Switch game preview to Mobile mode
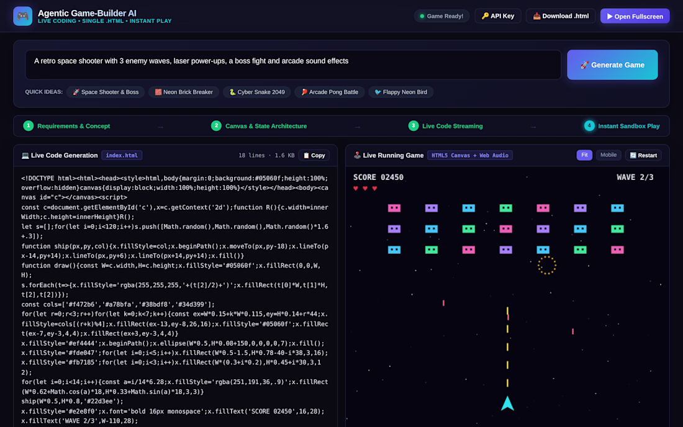 click(x=608, y=155)
